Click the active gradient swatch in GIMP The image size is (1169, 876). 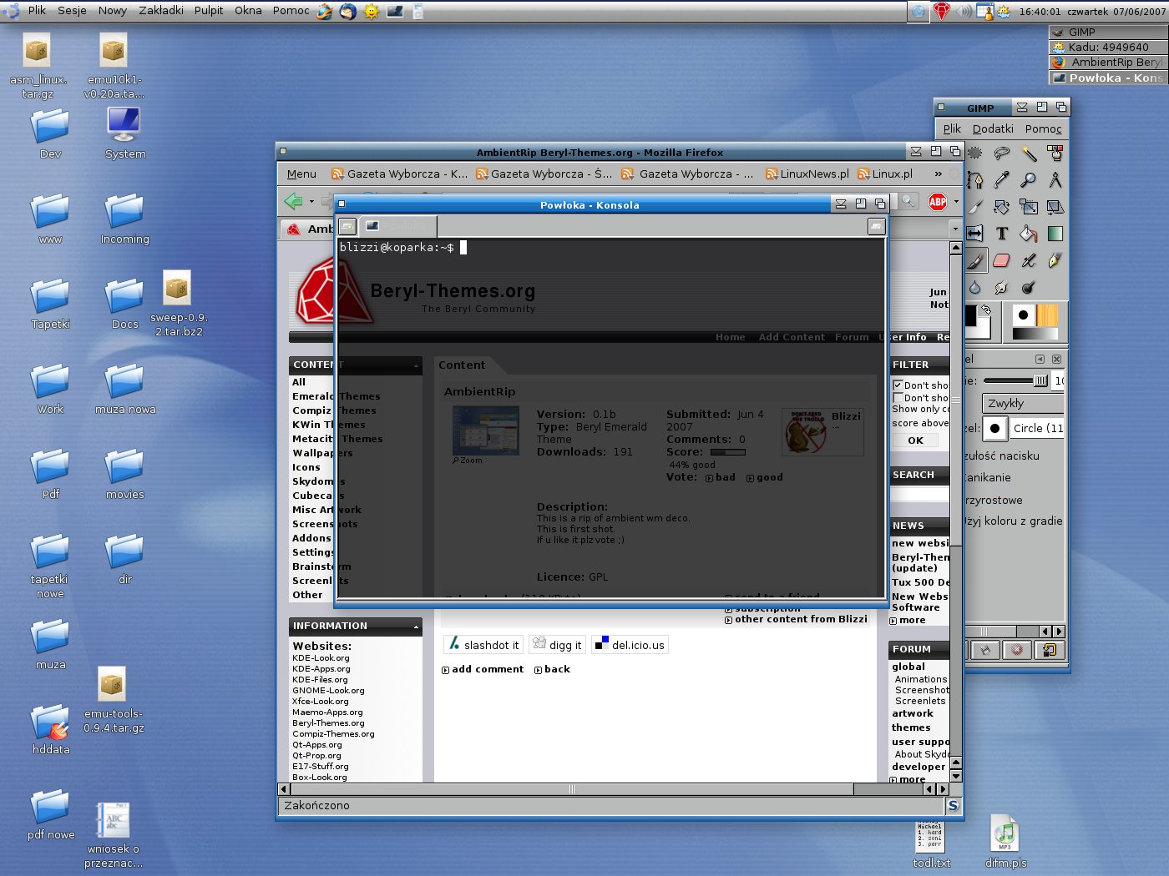(1035, 334)
